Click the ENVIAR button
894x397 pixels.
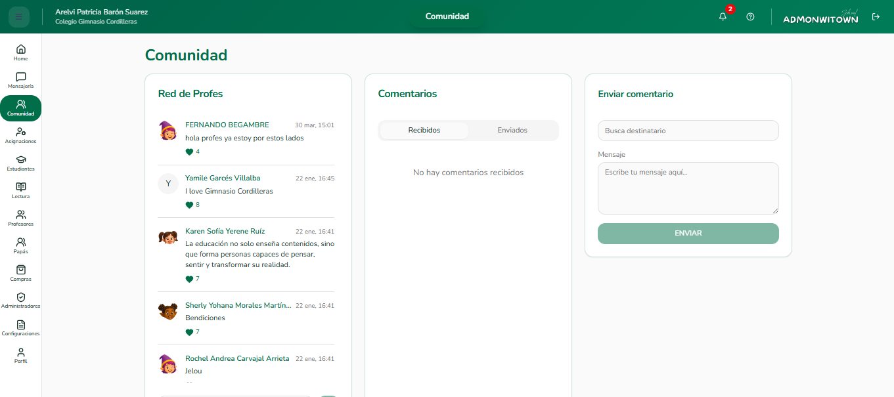coord(688,233)
